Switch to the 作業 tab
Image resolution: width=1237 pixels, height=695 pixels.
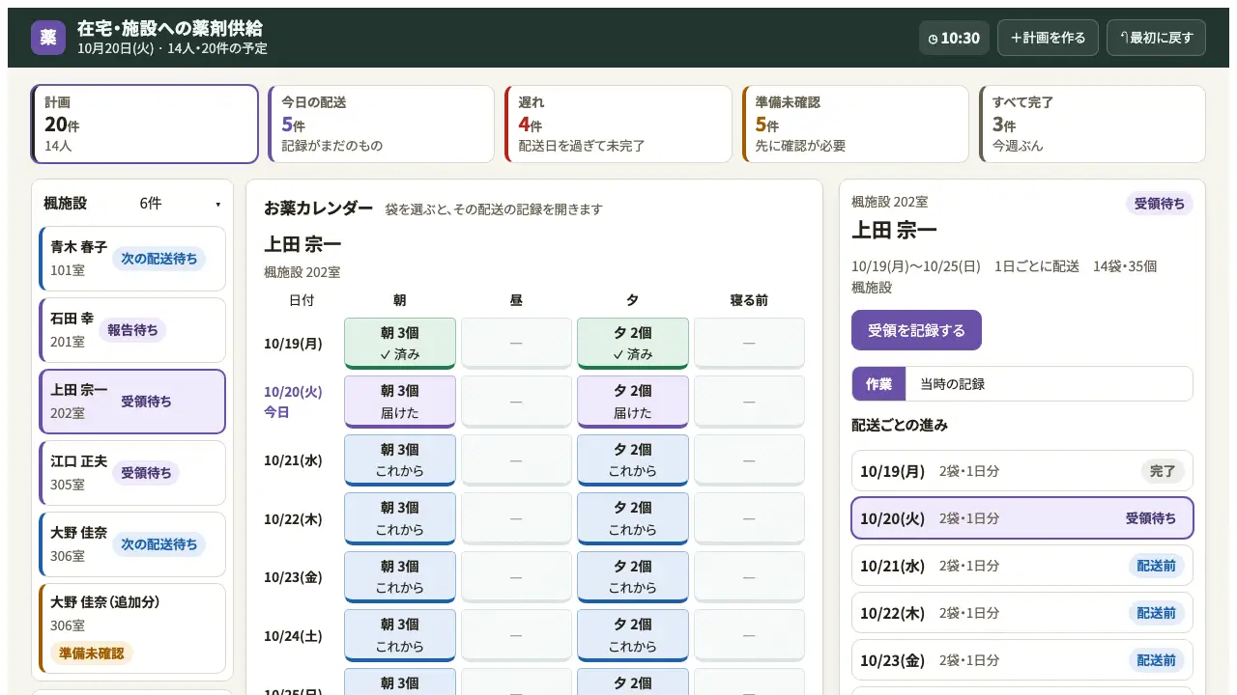pyautogui.click(x=878, y=383)
